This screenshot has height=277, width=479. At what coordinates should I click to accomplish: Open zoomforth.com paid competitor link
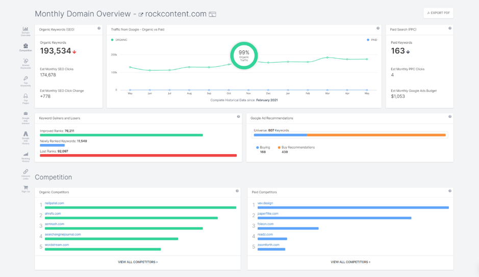click(268, 245)
